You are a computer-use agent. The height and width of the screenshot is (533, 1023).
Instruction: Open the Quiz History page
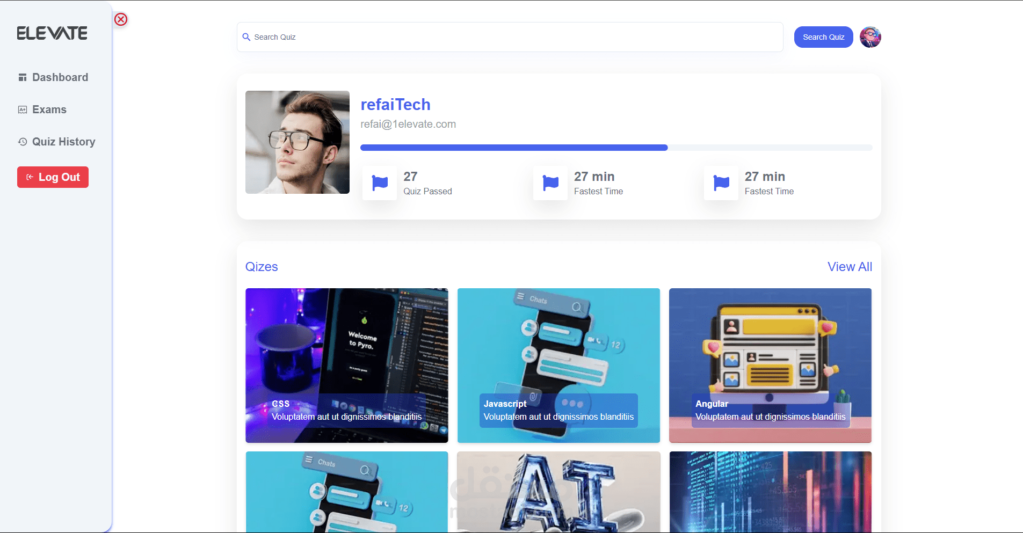56,142
